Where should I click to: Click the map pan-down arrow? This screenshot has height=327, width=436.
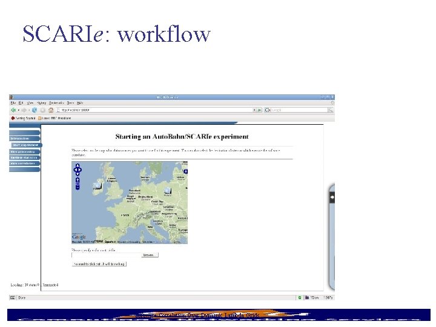pos(78,174)
